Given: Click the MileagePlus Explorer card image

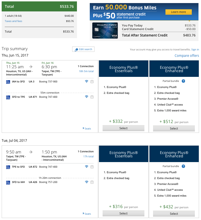Looking at the screenshot, I should coord(105,30).
